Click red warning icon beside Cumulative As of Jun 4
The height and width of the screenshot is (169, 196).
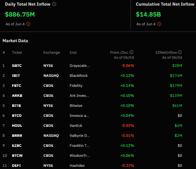tap(159, 24)
